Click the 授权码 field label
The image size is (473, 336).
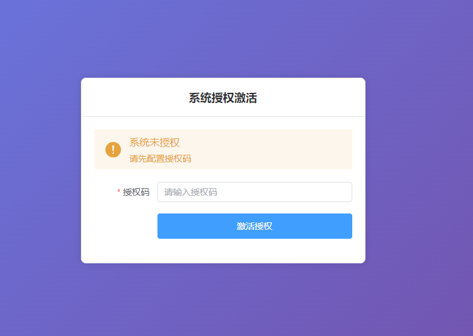coord(136,192)
